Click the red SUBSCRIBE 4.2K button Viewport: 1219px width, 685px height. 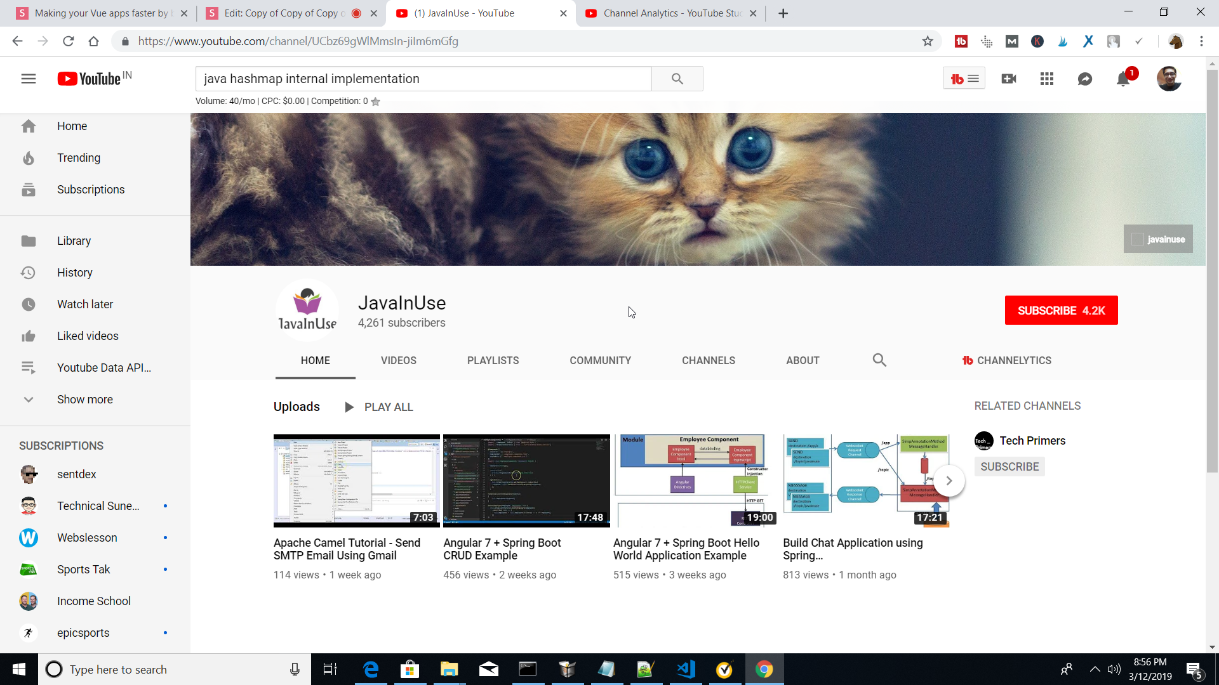(x=1061, y=310)
